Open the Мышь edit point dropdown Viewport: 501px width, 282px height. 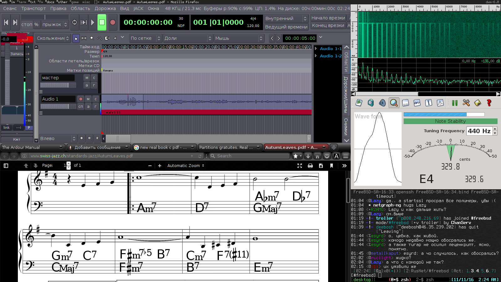(239, 38)
